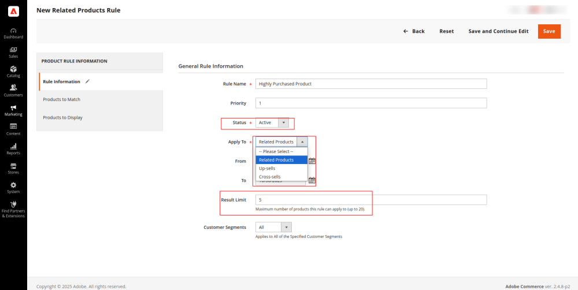The image size is (578, 290).
Task: Switch to Products to Display tab
Action: click(x=62, y=117)
